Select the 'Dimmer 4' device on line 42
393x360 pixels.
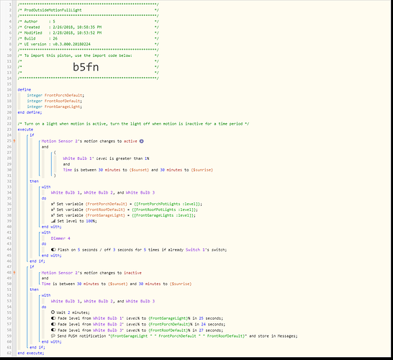coord(60,238)
